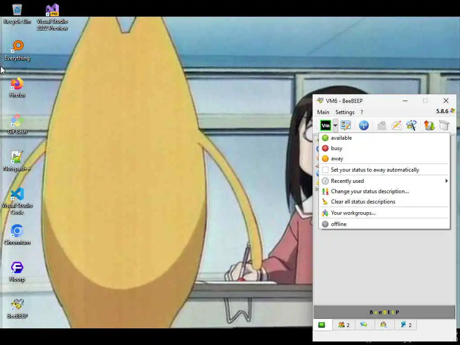Screen dimensions: 460x345
Task: Click the pencil note toolbar icon
Action: pyautogui.click(x=396, y=126)
